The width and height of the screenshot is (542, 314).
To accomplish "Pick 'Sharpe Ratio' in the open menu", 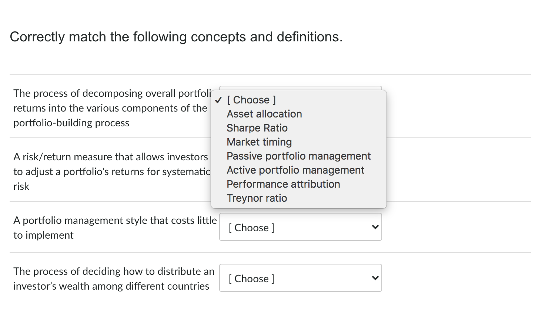I will point(257,128).
